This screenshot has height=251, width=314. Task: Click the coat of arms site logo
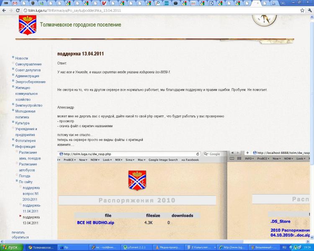(28, 25)
